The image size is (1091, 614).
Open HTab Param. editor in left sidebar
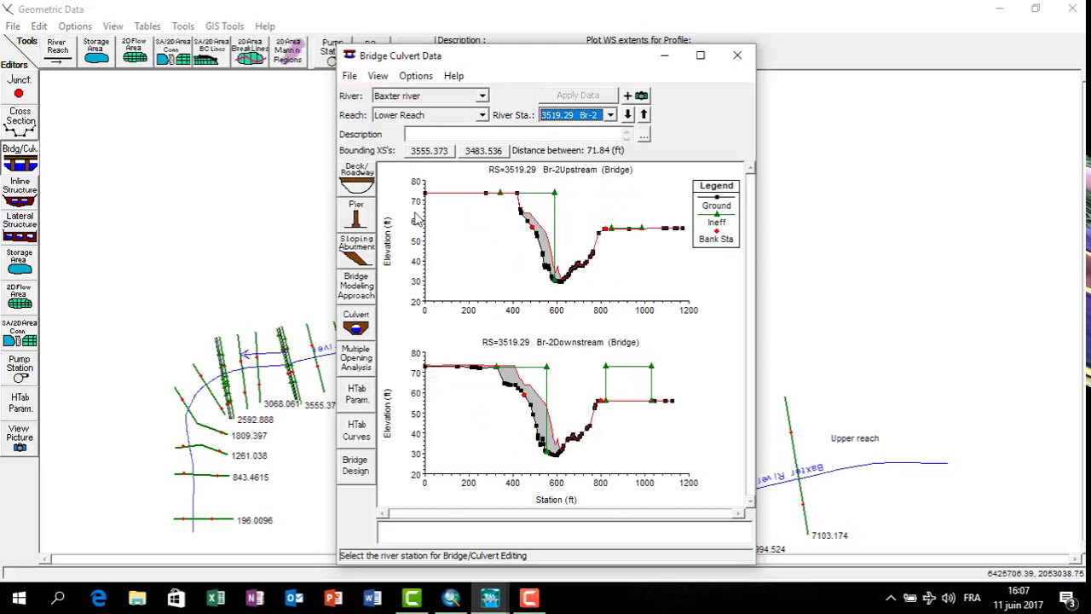click(x=19, y=403)
